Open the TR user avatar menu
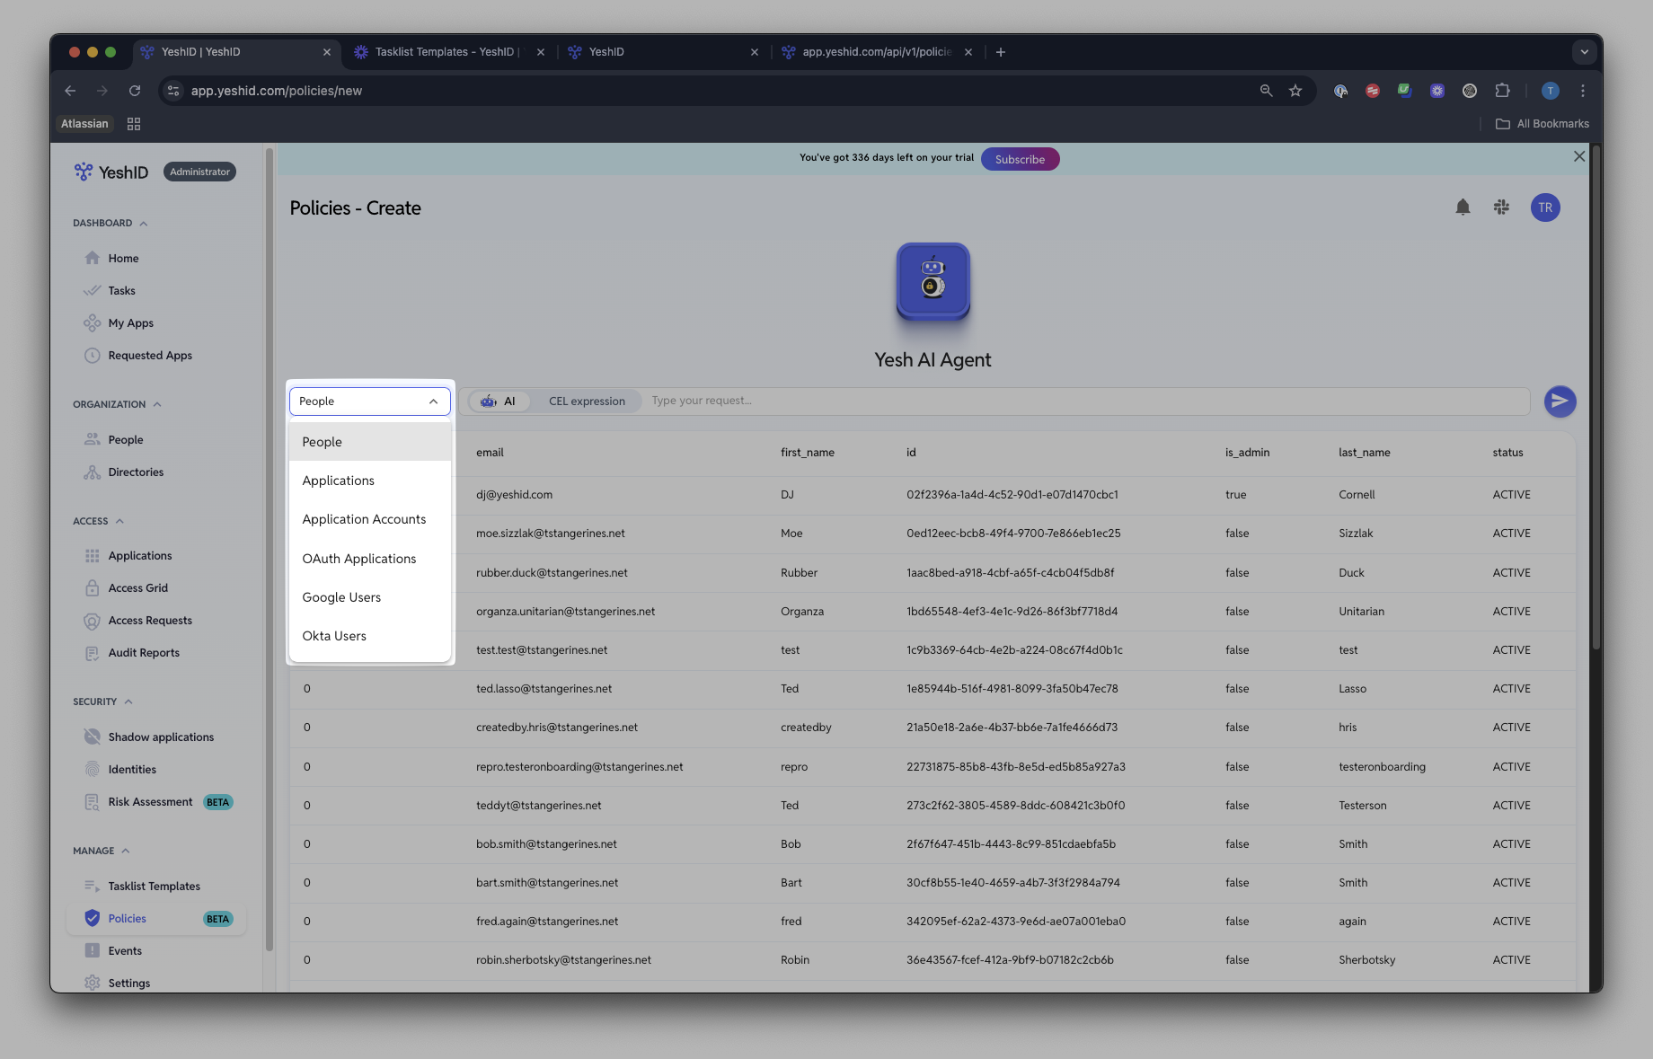 tap(1545, 207)
